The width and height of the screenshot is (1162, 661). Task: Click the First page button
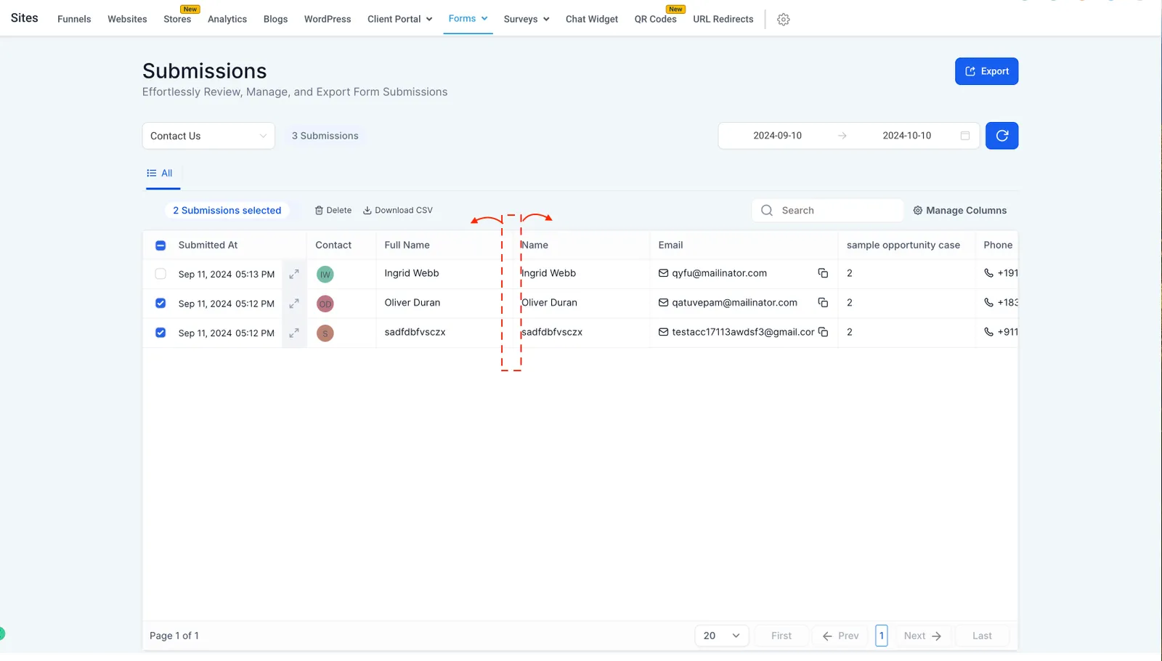click(x=781, y=636)
